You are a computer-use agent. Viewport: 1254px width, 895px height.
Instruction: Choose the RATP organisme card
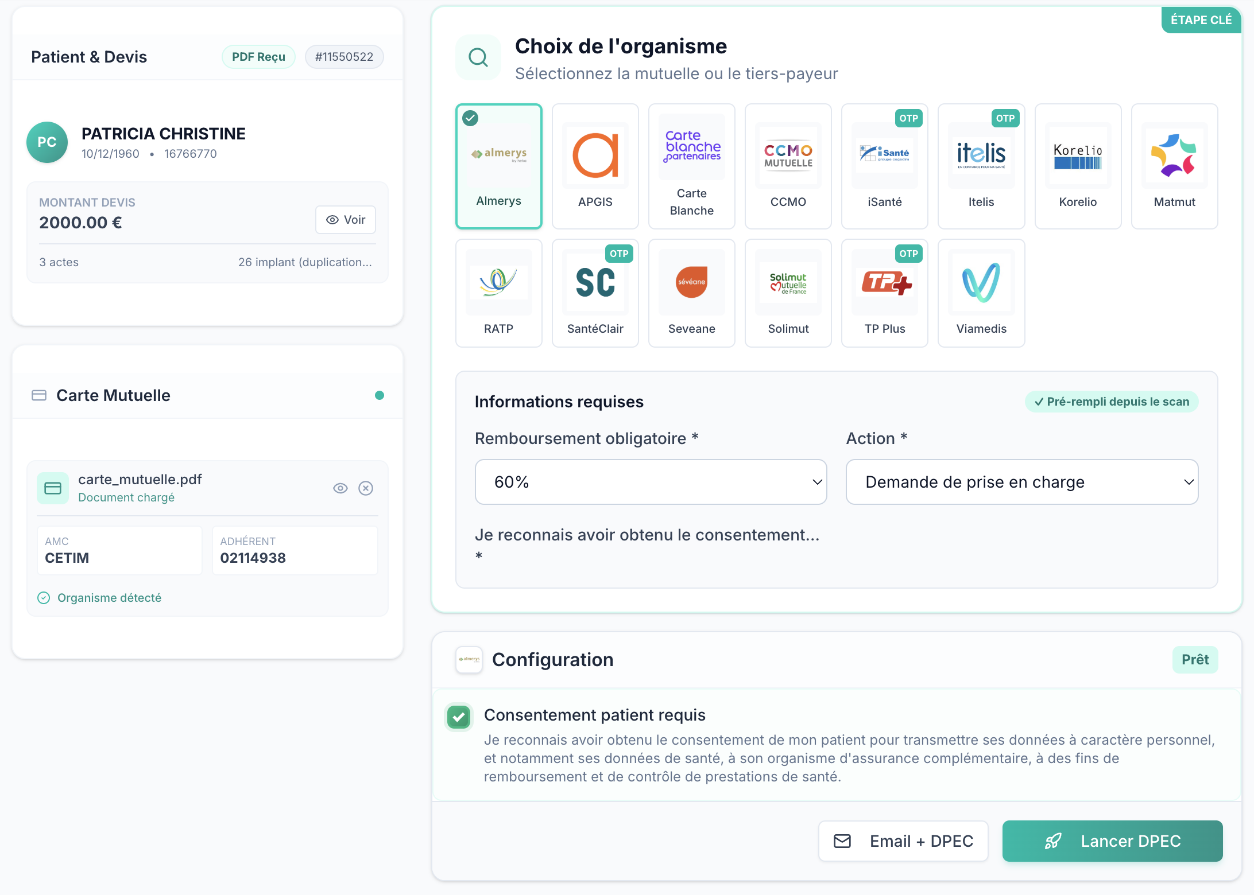pos(498,293)
